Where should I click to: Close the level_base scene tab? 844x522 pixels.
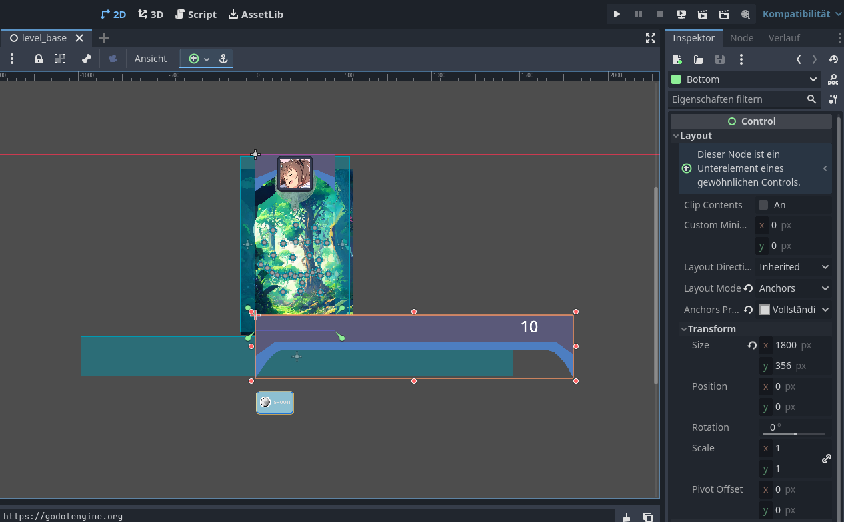point(79,38)
